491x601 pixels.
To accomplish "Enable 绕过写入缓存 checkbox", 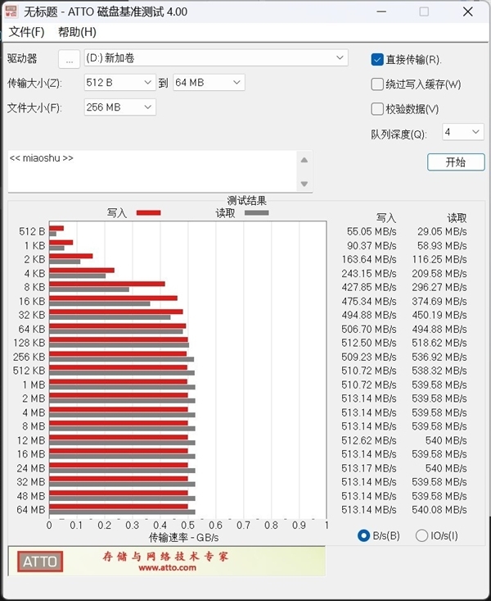I will [x=377, y=84].
